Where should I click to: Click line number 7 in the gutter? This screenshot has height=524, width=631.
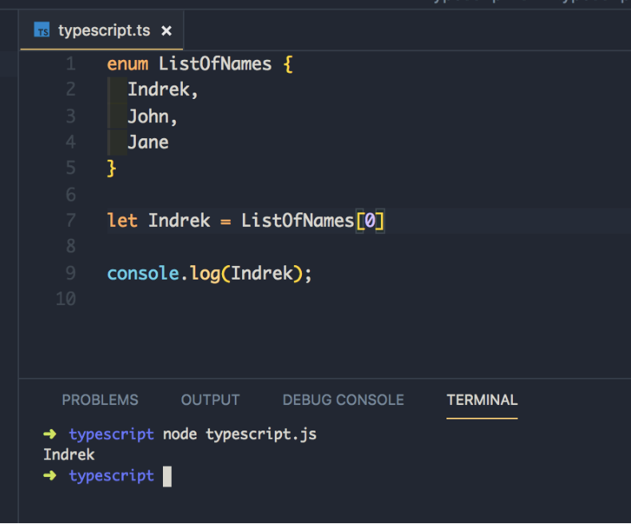click(71, 220)
